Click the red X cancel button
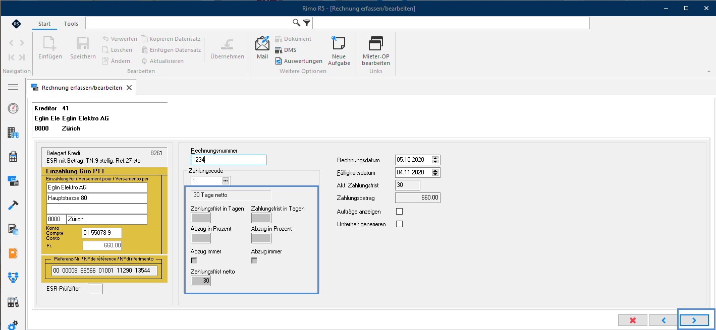This screenshot has width=716, height=330. point(632,320)
